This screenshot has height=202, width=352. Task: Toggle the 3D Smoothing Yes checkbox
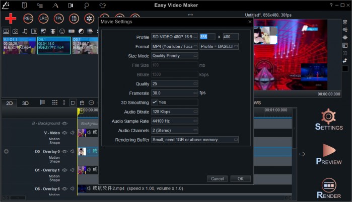(x=155, y=102)
